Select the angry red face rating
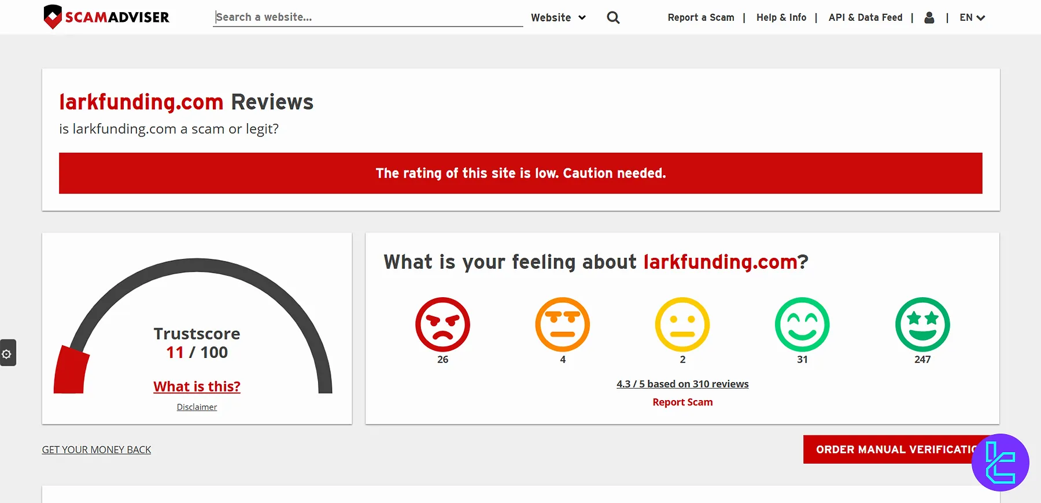This screenshot has width=1041, height=503. coord(442,324)
